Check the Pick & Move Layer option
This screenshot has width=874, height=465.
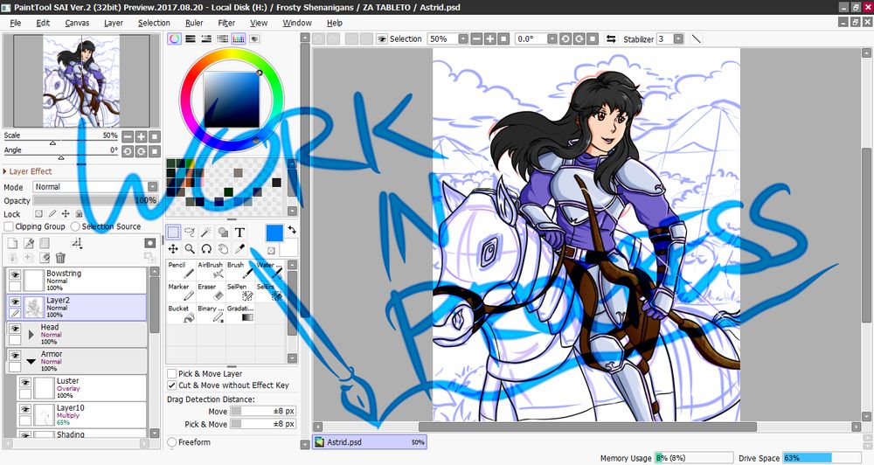pyautogui.click(x=172, y=373)
